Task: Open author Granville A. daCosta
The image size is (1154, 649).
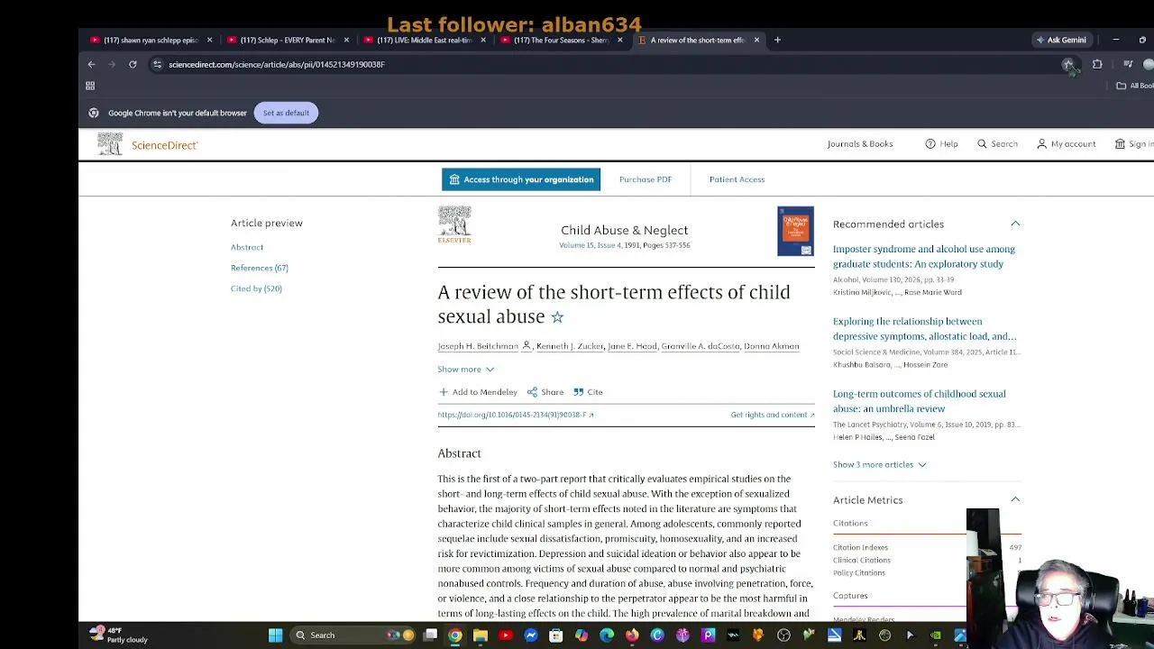Action: pyautogui.click(x=701, y=346)
